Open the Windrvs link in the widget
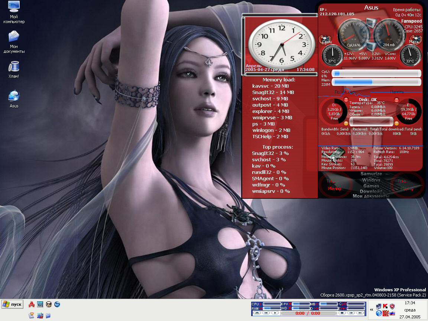Screen dimensions: 428x321 pos(371,180)
